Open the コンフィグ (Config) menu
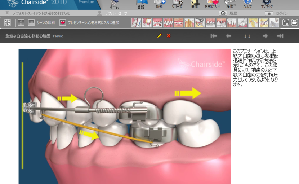The width and height of the screenshot is (299, 184). tap(267, 5)
